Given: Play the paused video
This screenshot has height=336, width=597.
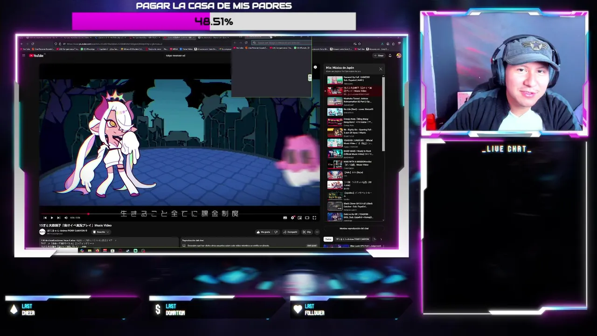Looking at the screenshot, I should pos(52,218).
